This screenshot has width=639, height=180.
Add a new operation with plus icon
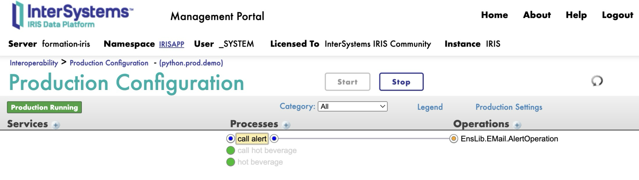click(517, 125)
